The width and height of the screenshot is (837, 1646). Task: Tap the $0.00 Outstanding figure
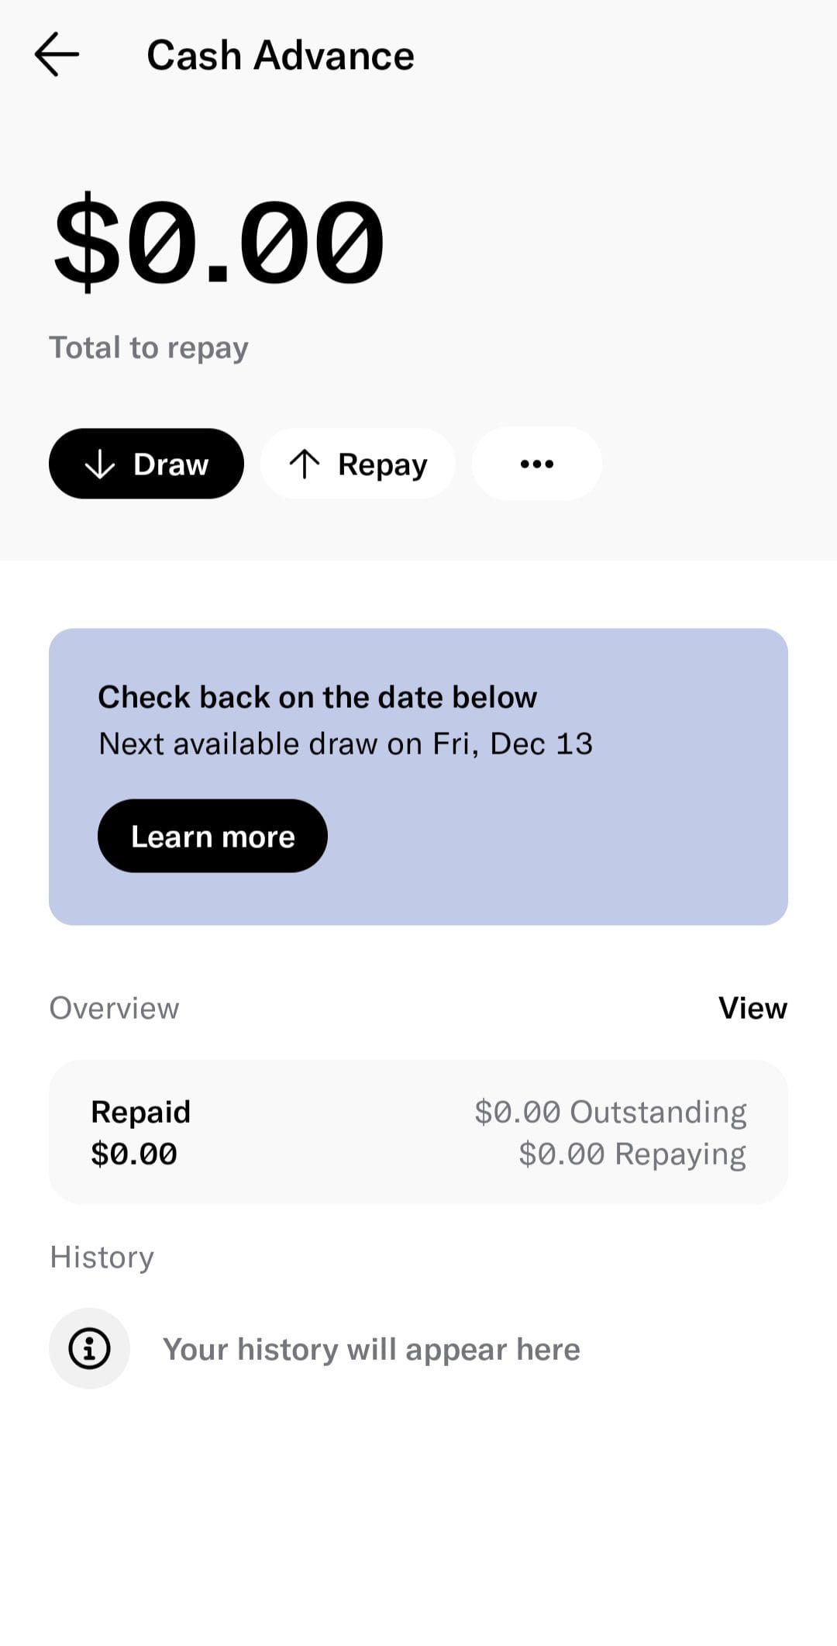pos(611,1112)
